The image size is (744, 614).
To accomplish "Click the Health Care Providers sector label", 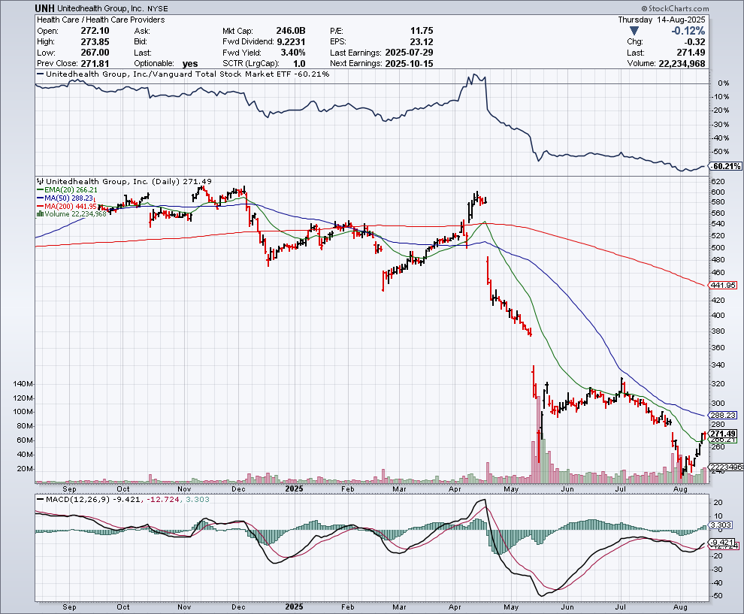I will point(126,20).
